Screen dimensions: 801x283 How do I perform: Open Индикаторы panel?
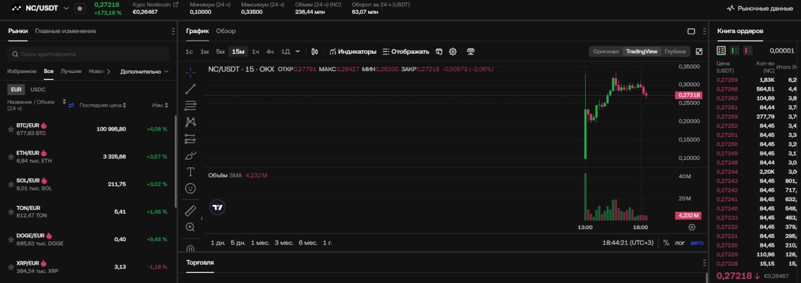353,51
